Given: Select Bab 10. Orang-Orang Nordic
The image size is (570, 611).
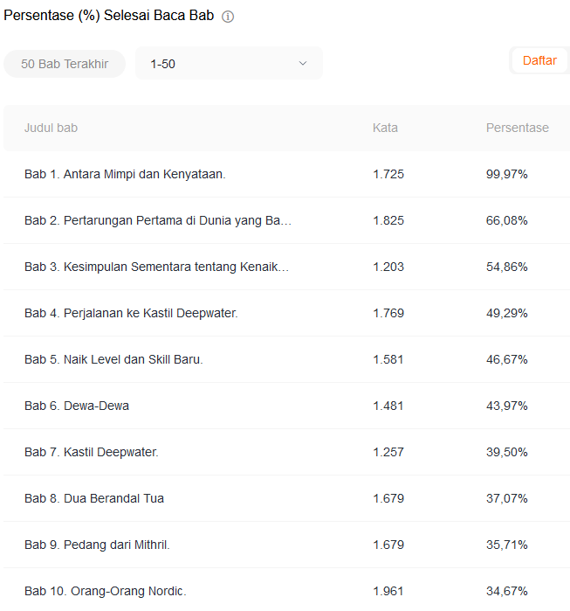Looking at the screenshot, I should (106, 592).
